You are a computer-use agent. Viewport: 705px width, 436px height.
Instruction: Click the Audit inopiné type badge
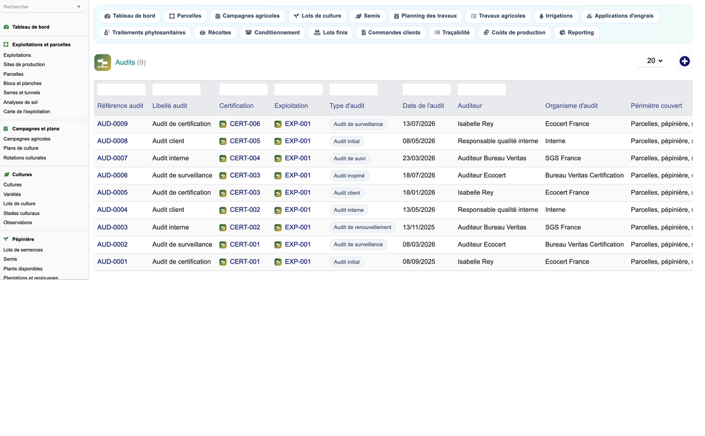(x=349, y=175)
